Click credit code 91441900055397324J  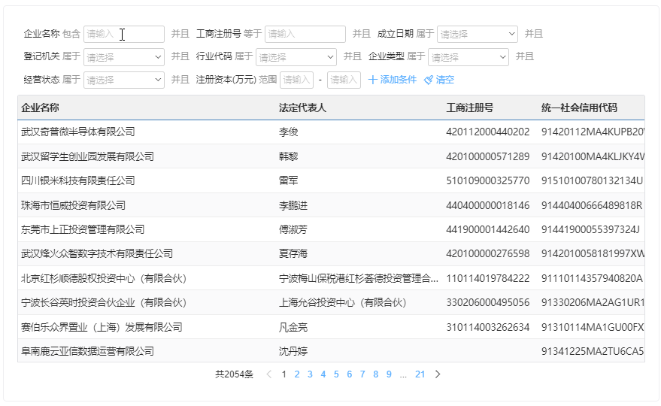pos(590,229)
